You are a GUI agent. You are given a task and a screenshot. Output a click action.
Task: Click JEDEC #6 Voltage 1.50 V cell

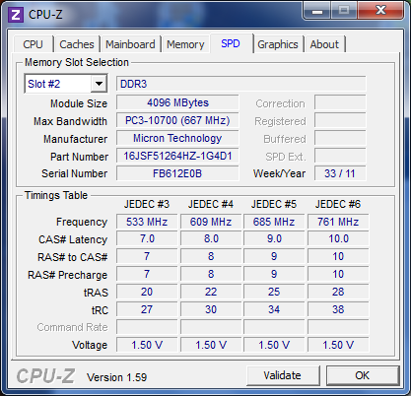[338, 345]
